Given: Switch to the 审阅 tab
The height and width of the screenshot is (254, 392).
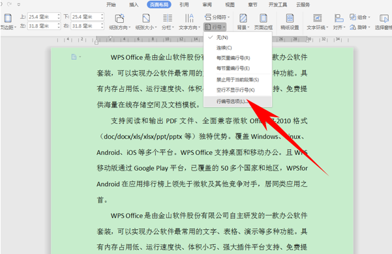Looking at the screenshot, I should click(x=207, y=5).
